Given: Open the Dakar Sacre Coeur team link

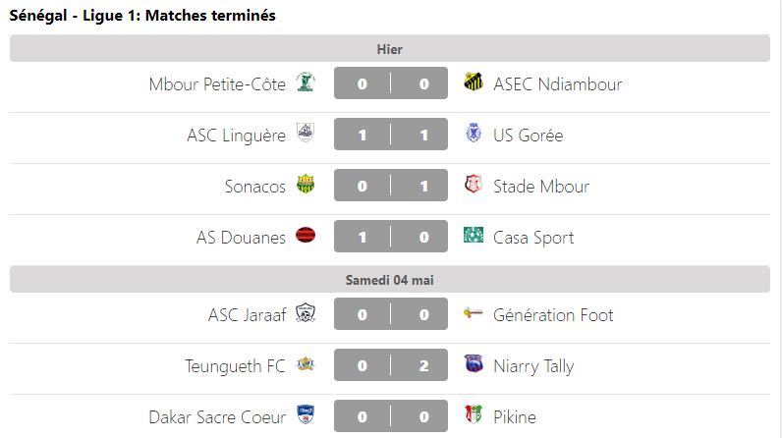Looking at the screenshot, I should coord(217,416).
